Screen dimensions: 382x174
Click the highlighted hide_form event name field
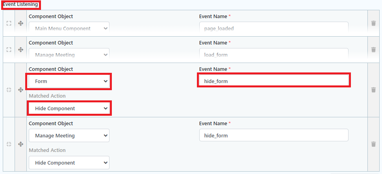(x=274, y=81)
